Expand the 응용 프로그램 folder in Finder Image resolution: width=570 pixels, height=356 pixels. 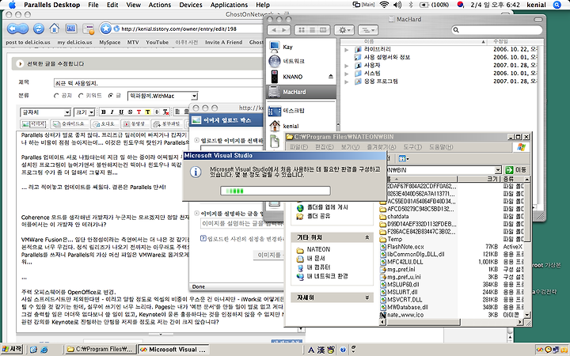pos(347,81)
